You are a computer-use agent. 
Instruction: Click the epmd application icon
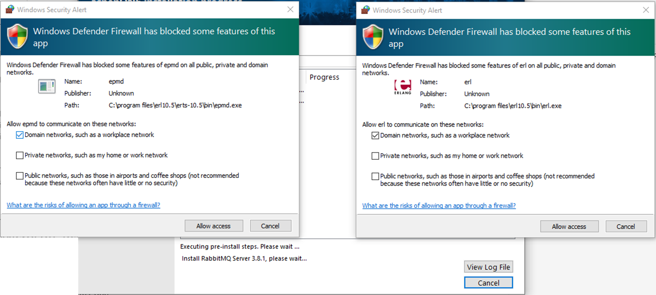coord(46,86)
